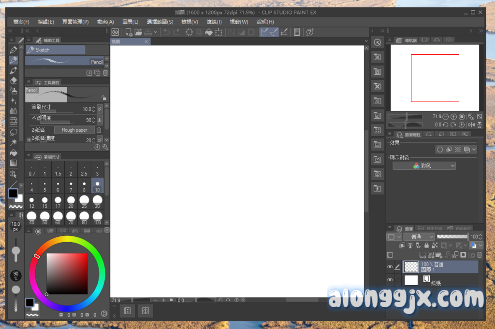This screenshot has height=329, width=495.
Task: Open the 彩色 expression color dropdown
Action: coord(424,165)
